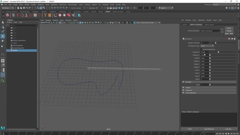Open the viewport Shading menu
This screenshot has height=135, width=240.
point(48,20)
